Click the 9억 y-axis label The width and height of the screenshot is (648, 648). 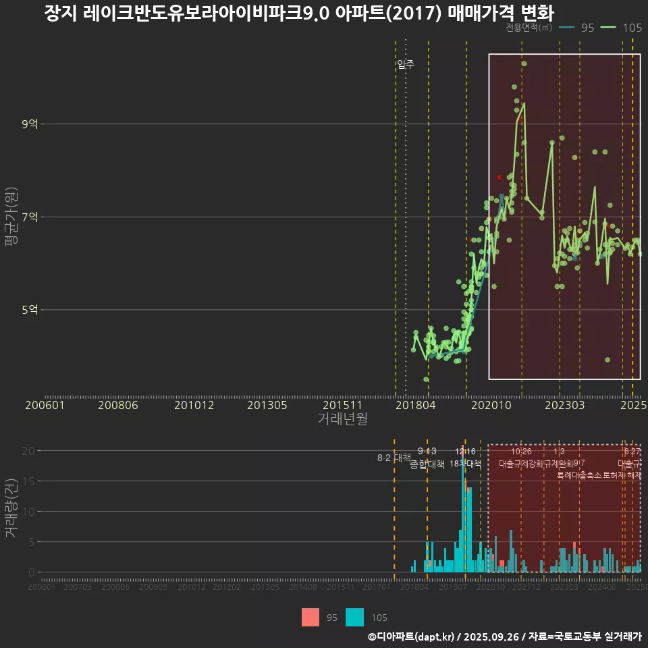30,124
